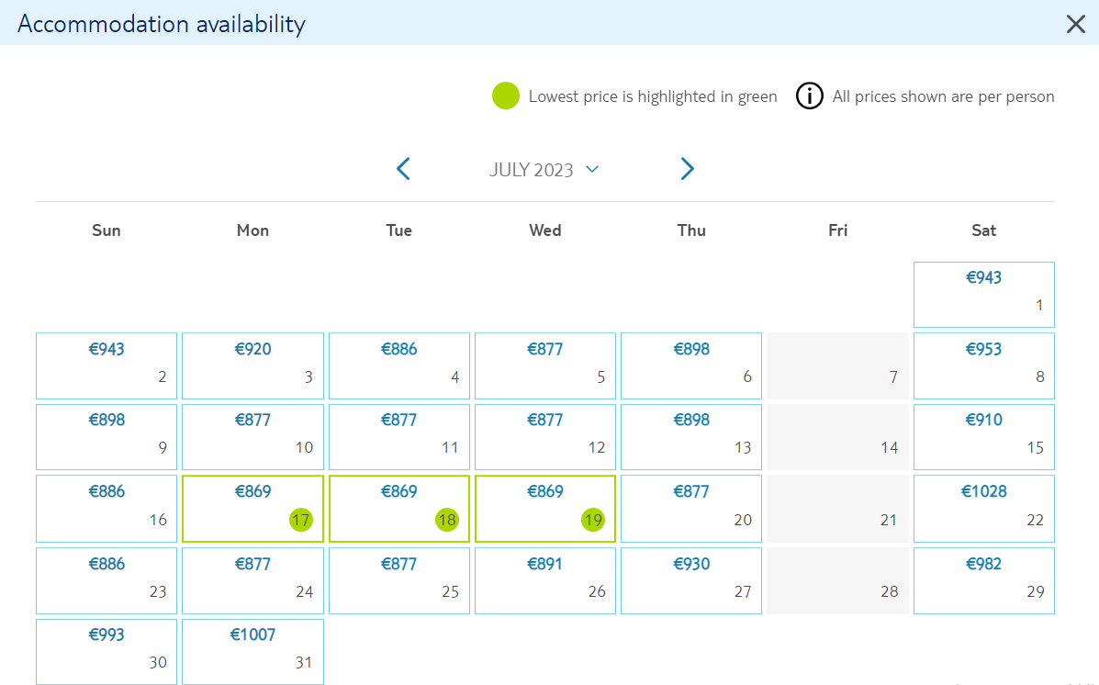The height and width of the screenshot is (685, 1099).
Task: Click the green lowest-price legend dot
Action: pos(505,96)
